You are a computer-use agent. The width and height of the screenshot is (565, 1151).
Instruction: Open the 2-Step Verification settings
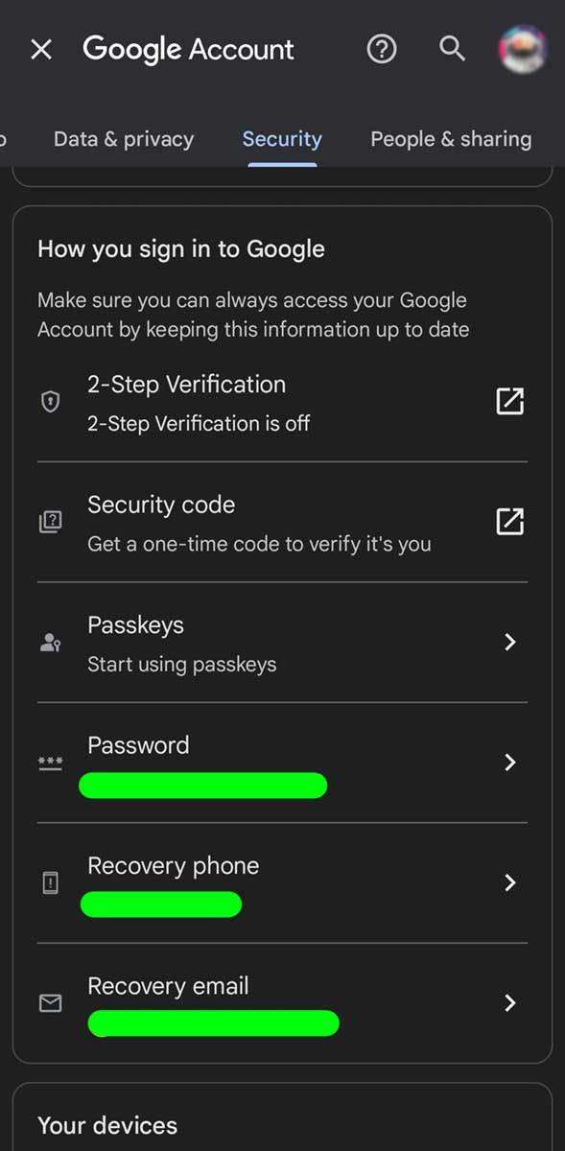pyautogui.click(x=240, y=401)
